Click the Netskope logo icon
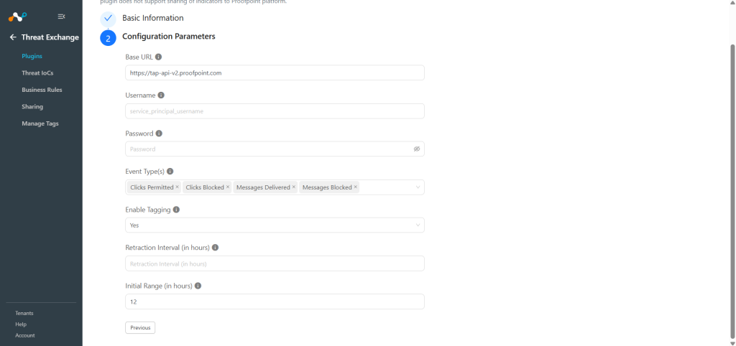The image size is (736, 346). tap(18, 17)
